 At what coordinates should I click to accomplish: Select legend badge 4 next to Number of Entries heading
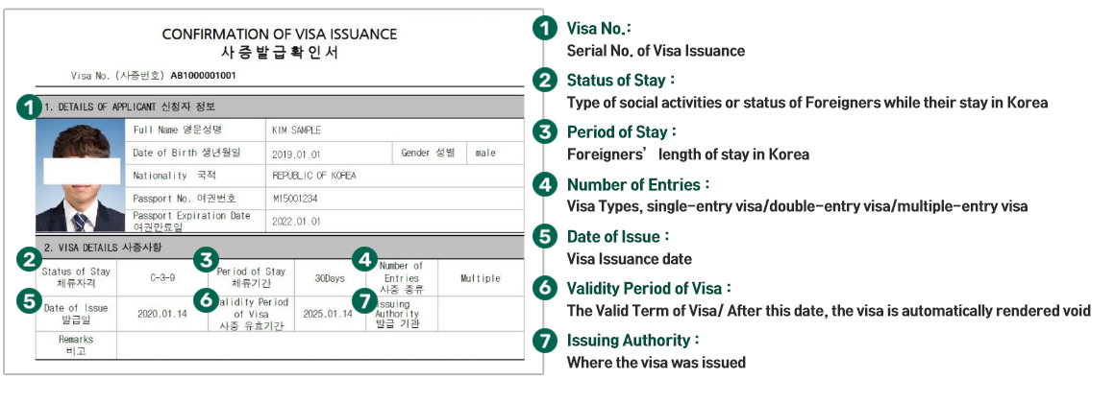[x=545, y=184]
